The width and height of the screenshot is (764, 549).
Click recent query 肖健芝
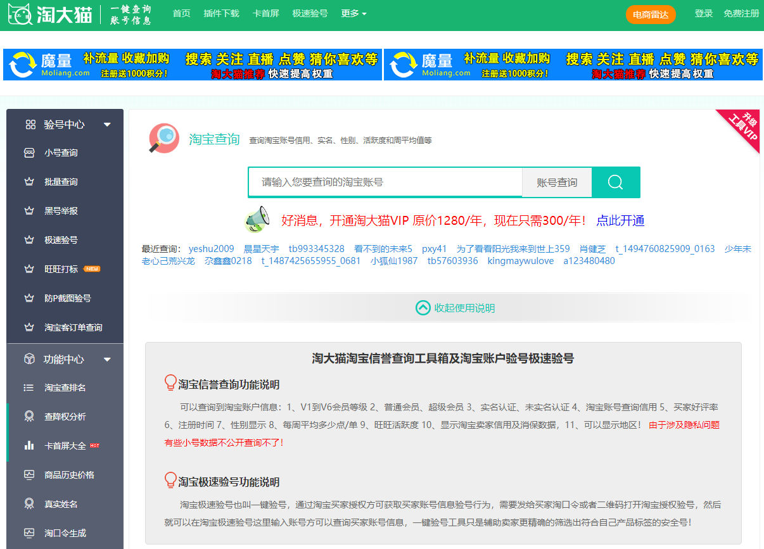[592, 249]
